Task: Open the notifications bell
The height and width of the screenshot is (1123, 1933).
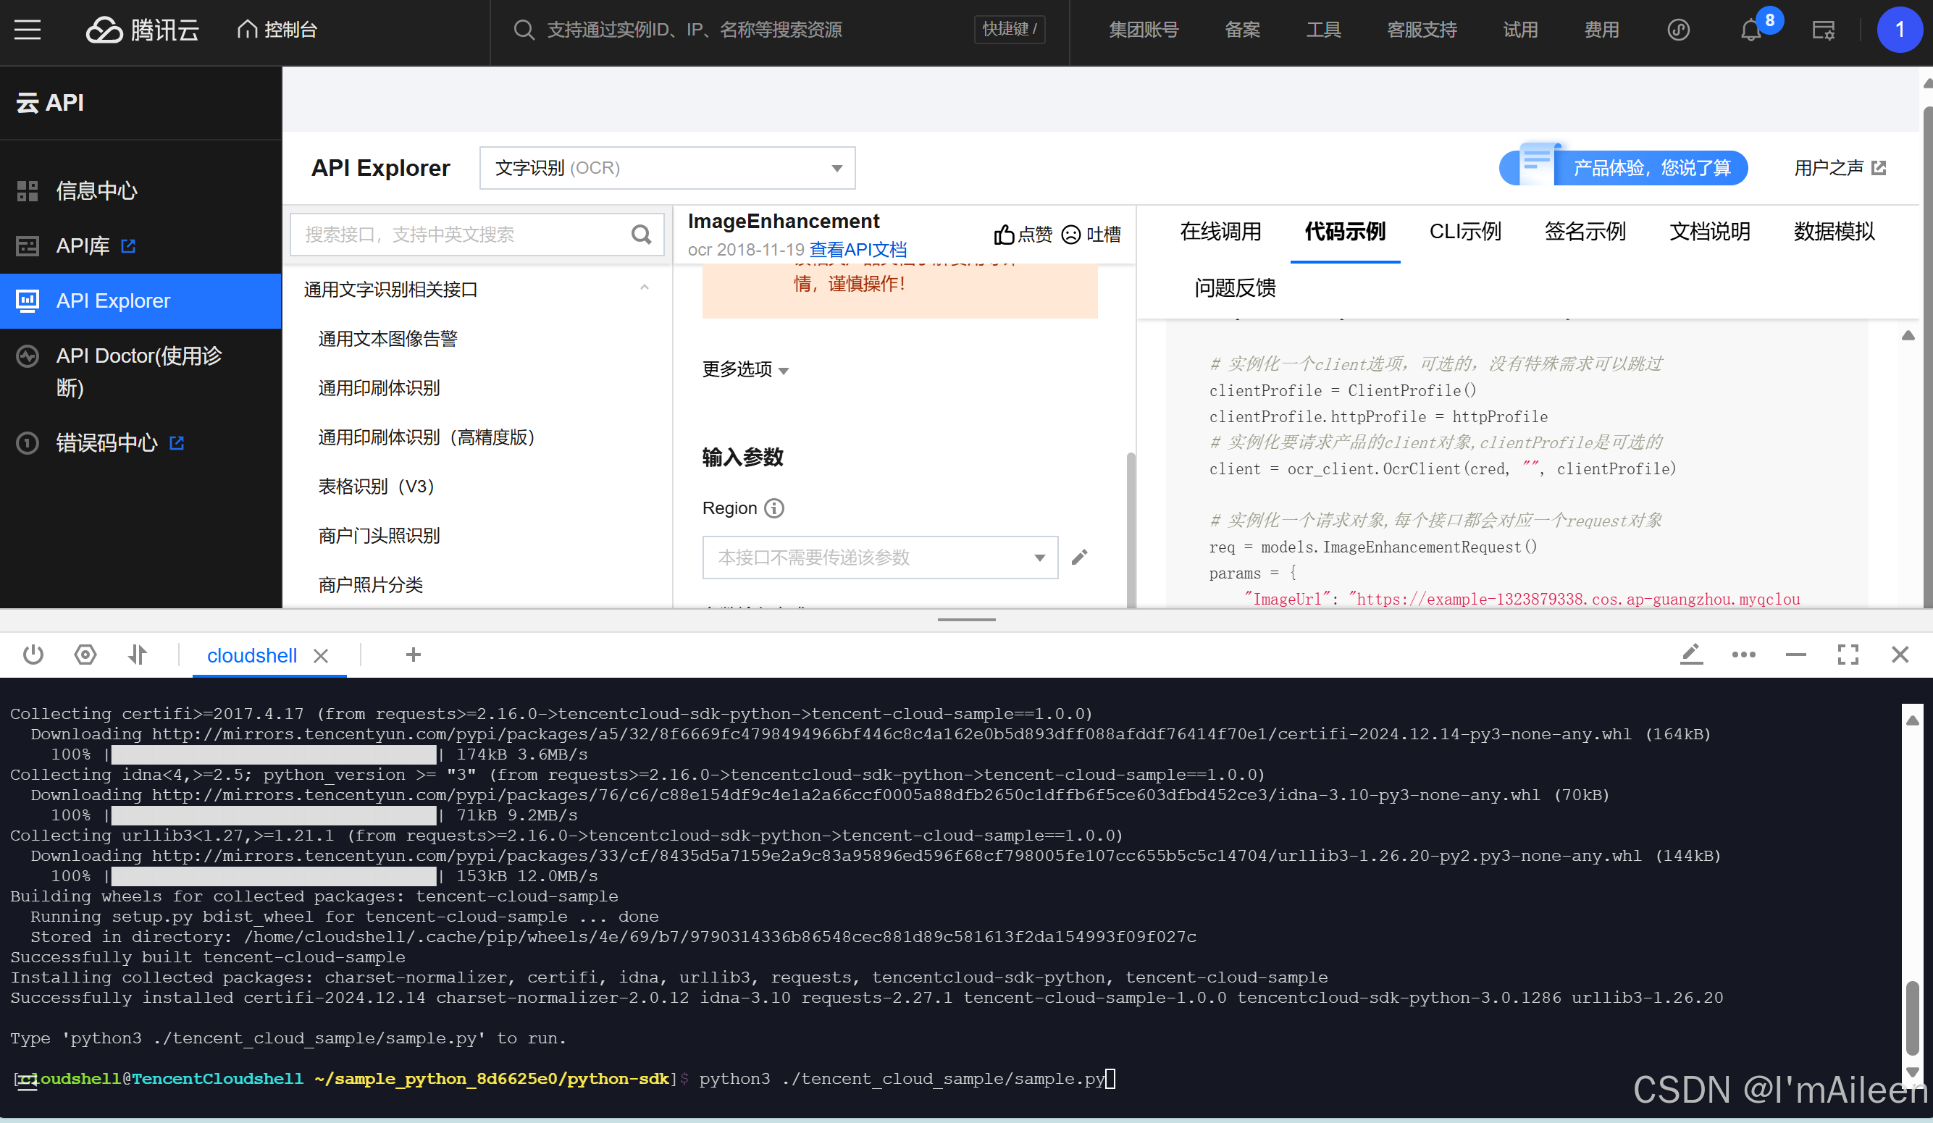Action: coord(1750,30)
